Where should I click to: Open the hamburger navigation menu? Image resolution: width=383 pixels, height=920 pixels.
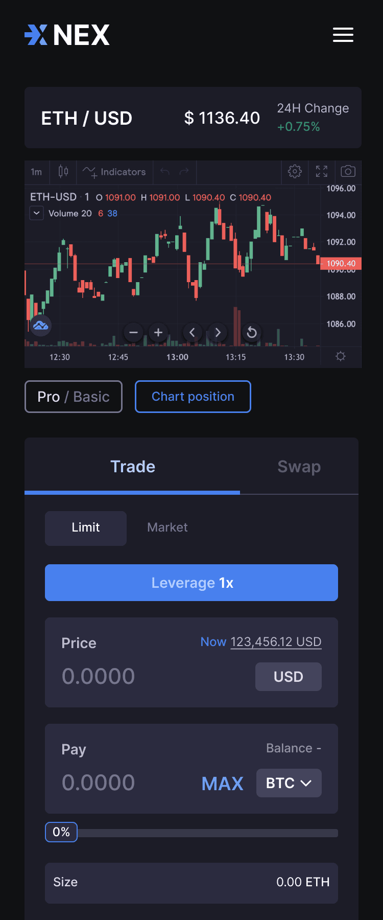point(343,35)
